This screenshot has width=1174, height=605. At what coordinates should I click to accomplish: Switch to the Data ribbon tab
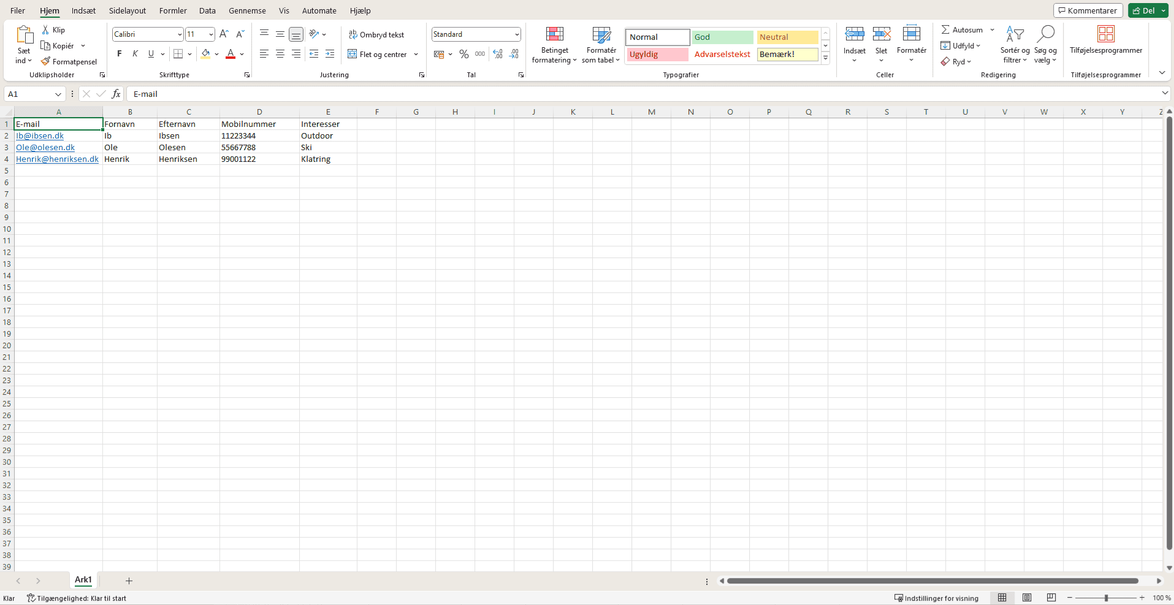[x=207, y=10]
